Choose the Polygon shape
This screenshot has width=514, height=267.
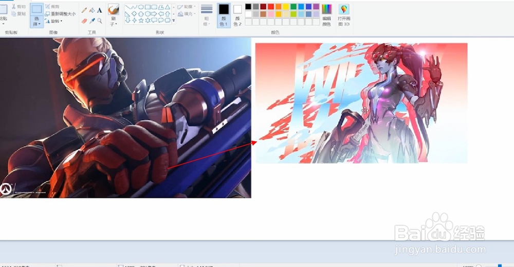pyautogui.click(x=161, y=7)
